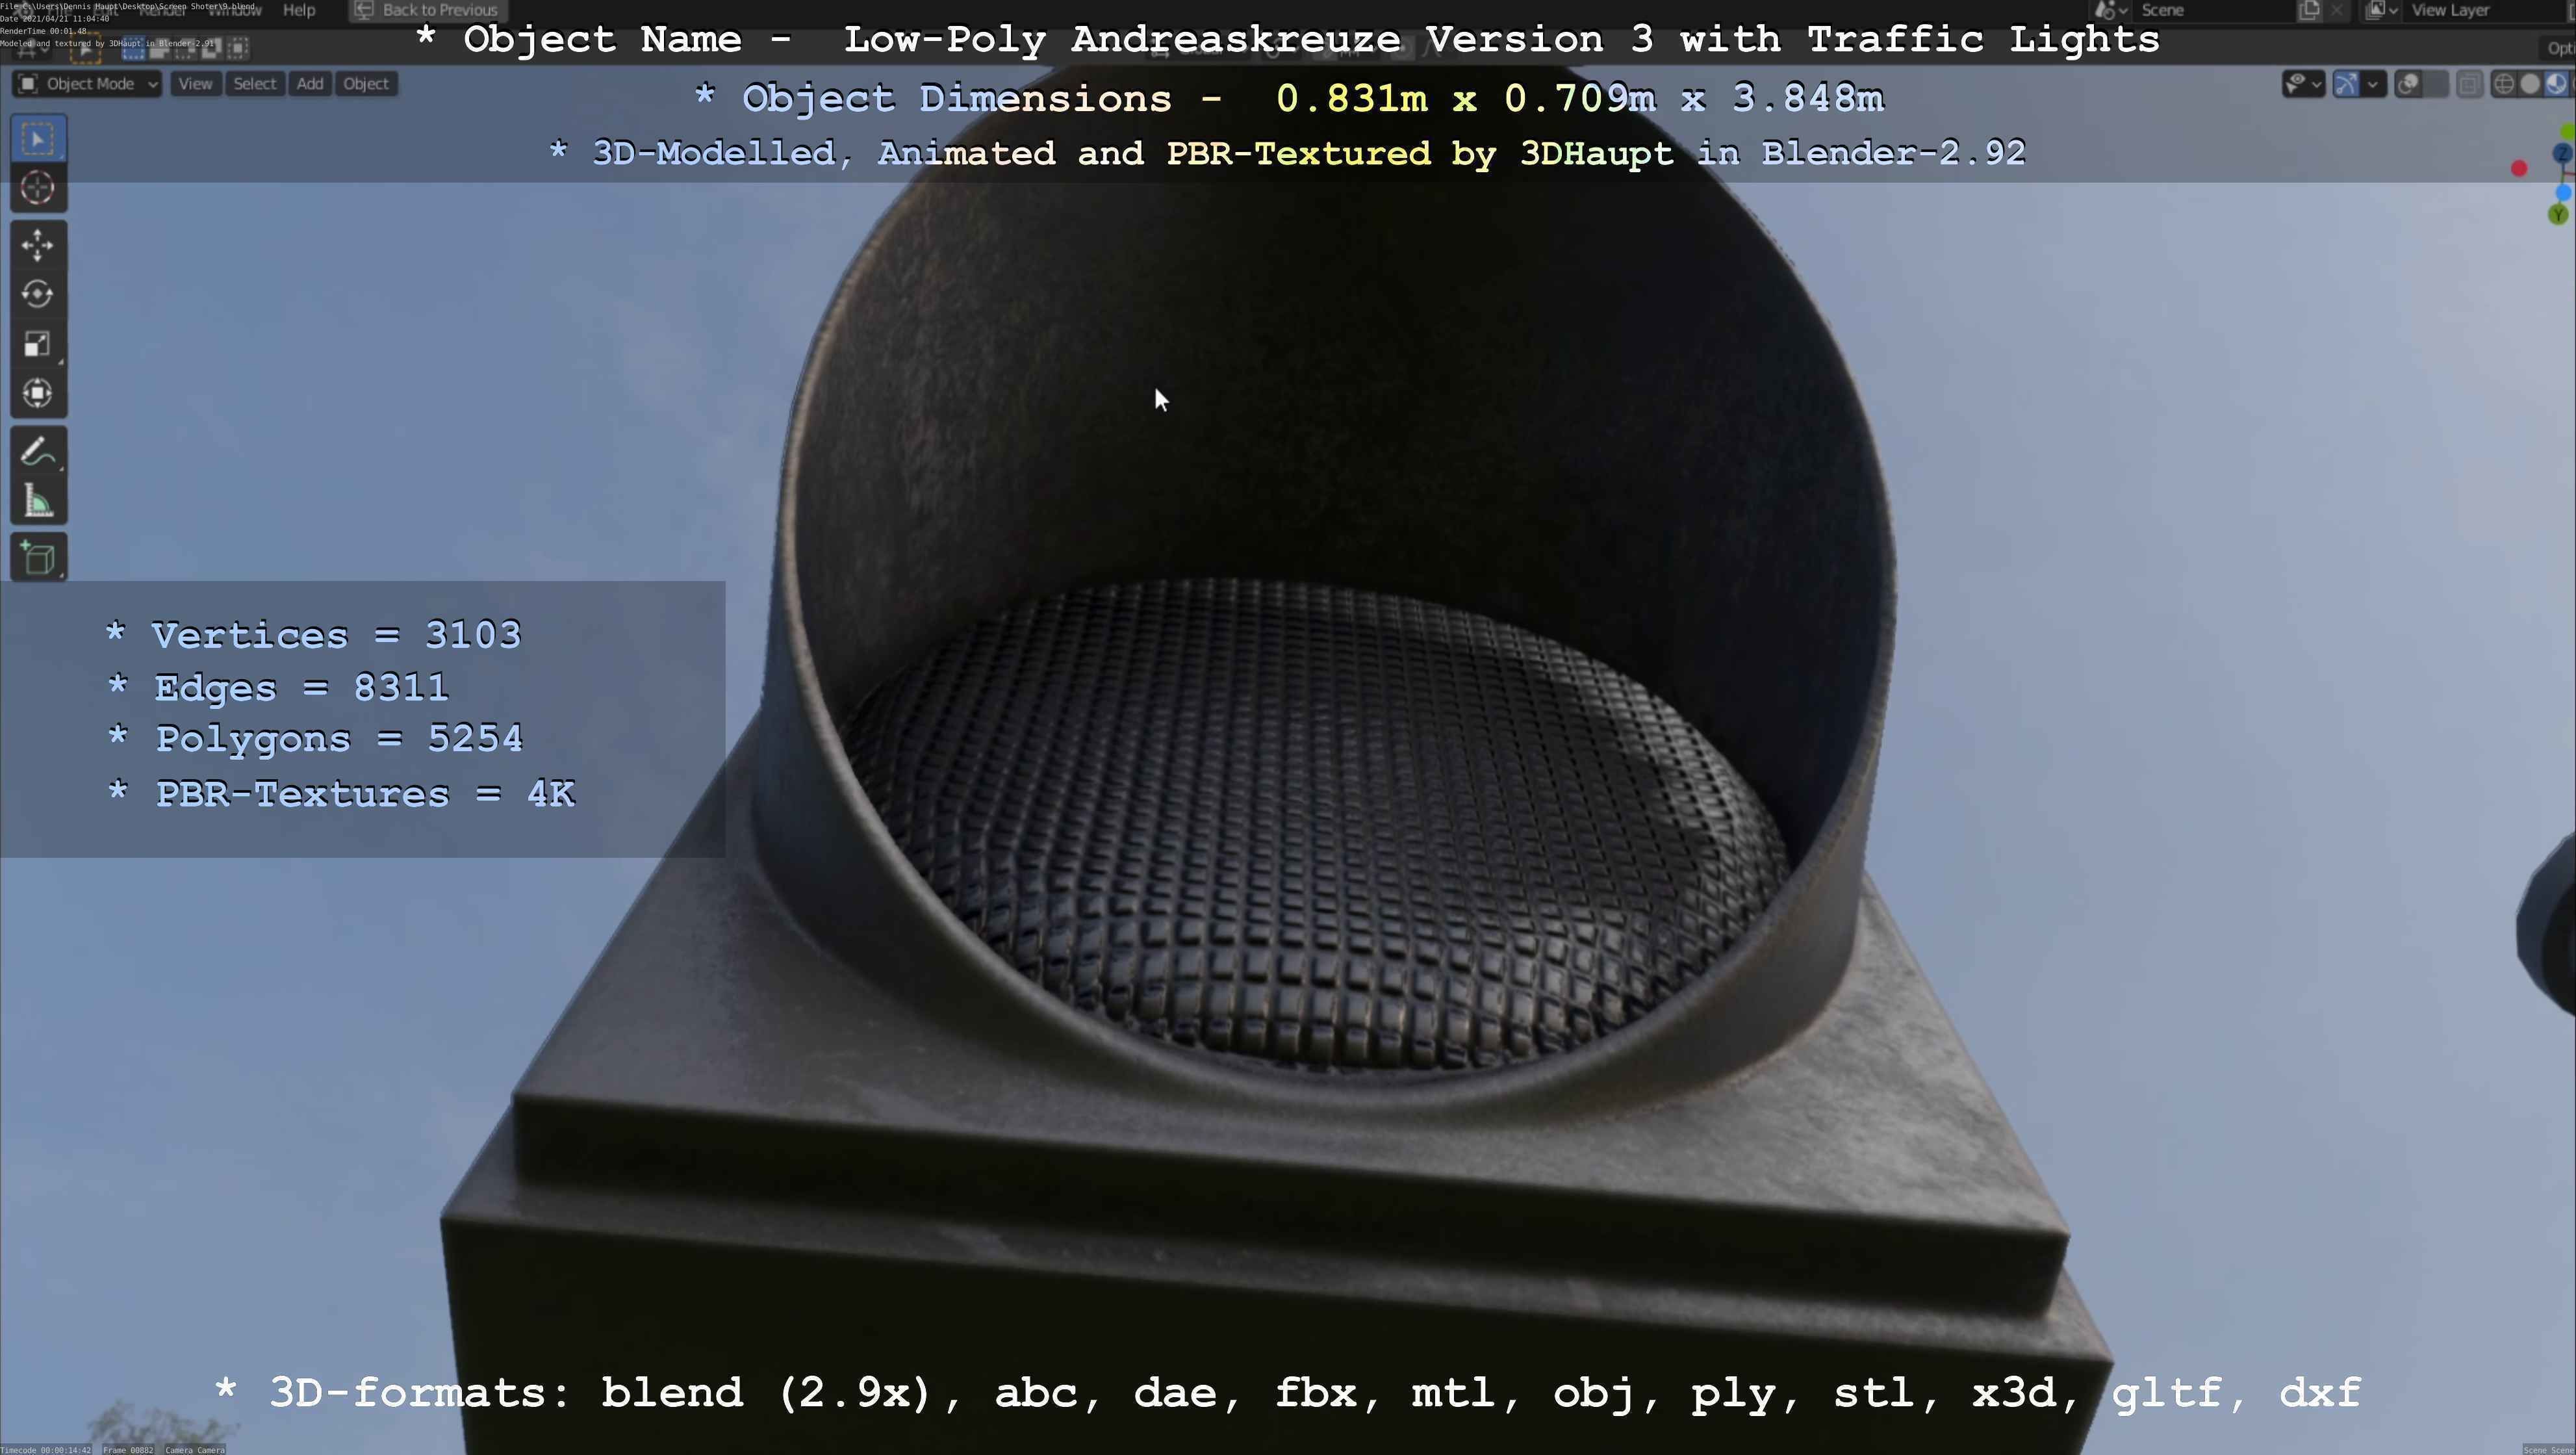Select the Measure tool
Screen dimensions: 2576x1455
click(x=38, y=502)
